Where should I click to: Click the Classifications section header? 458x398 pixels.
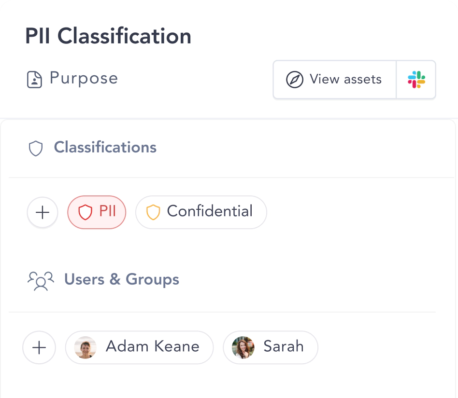105,147
